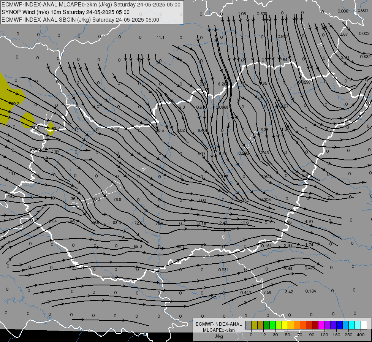Click the legend tick label '12'
This screenshot has height=342, width=372.
point(263,335)
